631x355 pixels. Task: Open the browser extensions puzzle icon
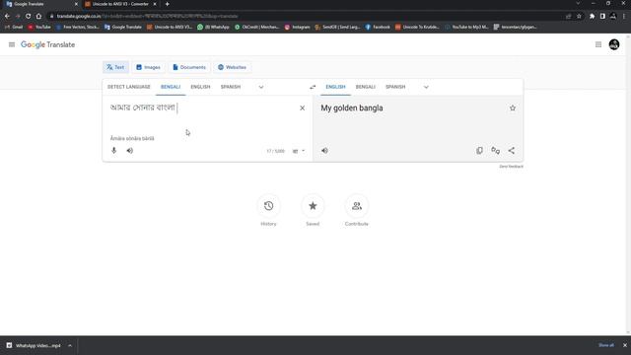tap(592, 16)
